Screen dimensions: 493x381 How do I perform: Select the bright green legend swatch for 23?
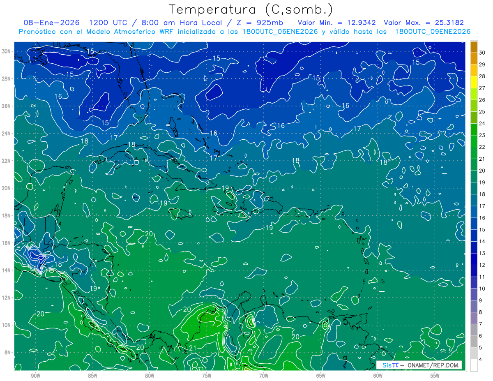coord(474,129)
